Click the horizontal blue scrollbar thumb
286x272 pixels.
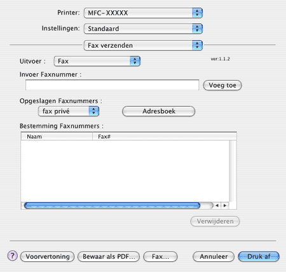112,205
